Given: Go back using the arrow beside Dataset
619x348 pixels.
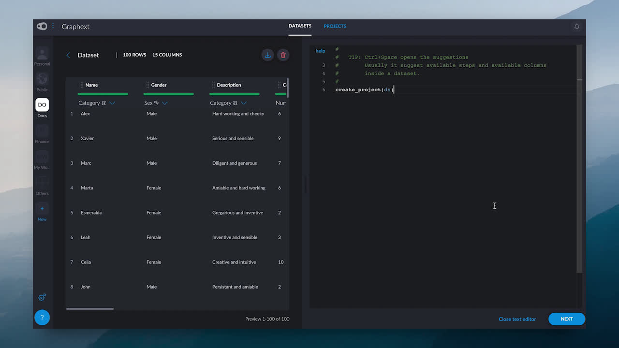Looking at the screenshot, I should [68, 55].
